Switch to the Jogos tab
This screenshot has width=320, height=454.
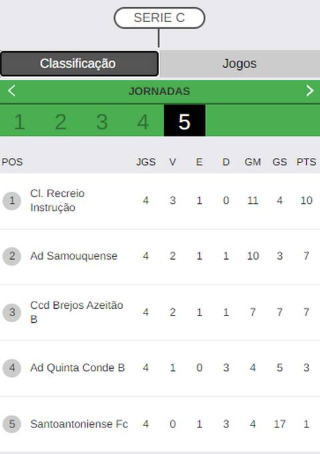(240, 64)
